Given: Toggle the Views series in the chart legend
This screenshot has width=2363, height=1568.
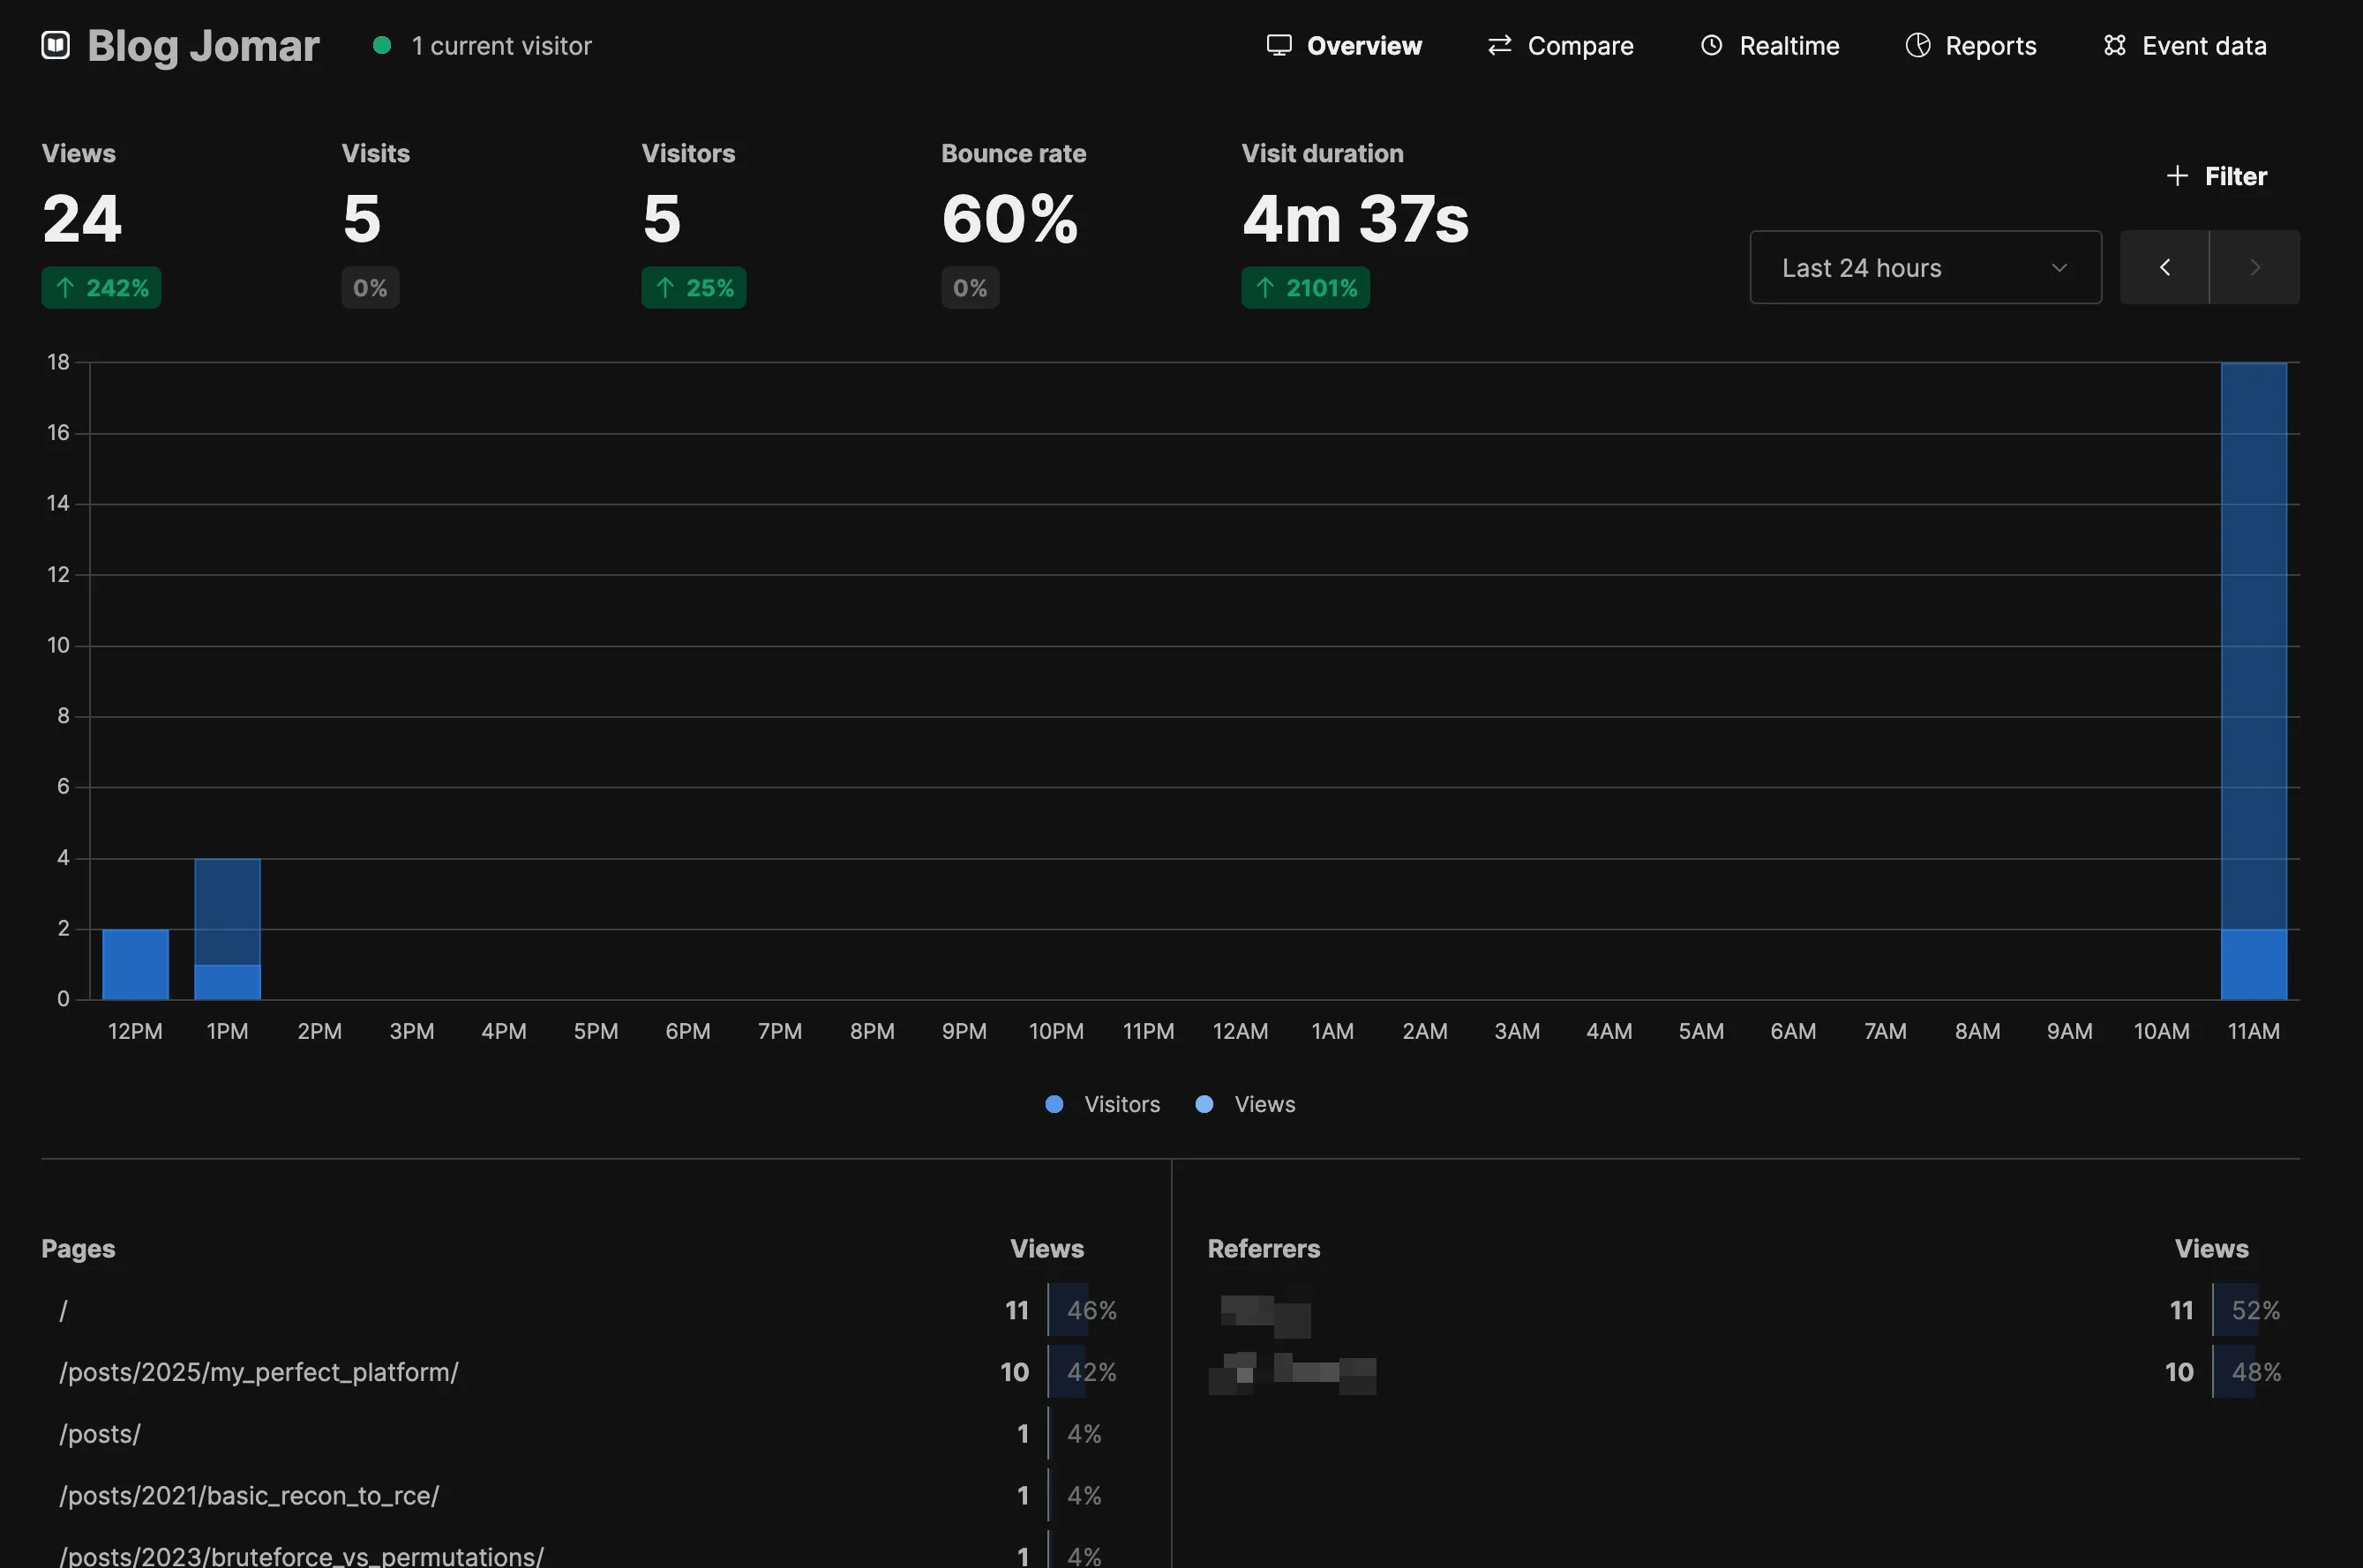Looking at the screenshot, I should coord(1246,1104).
